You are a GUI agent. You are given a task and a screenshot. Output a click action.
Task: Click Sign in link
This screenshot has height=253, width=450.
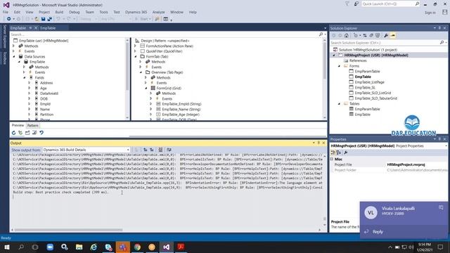click(x=430, y=13)
